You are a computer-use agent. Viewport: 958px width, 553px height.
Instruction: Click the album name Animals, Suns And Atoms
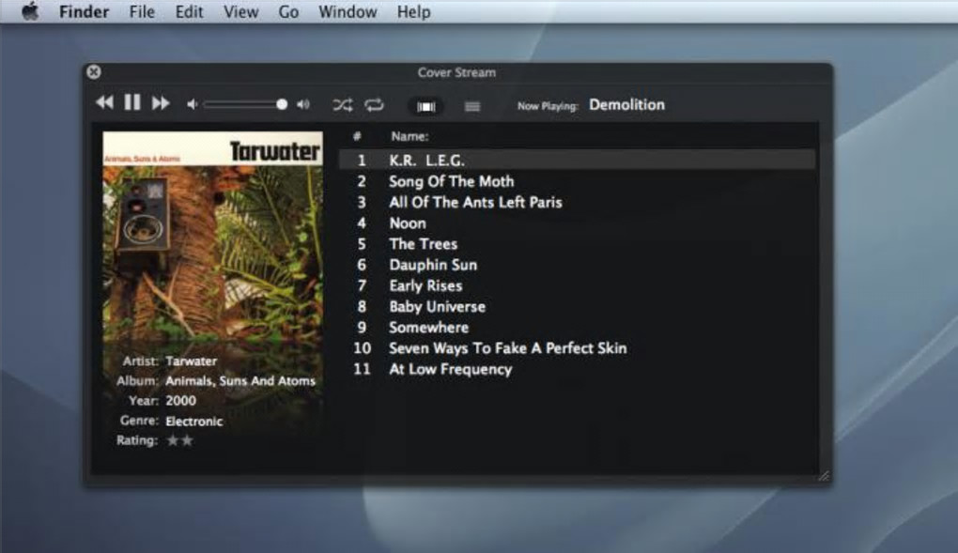240,380
